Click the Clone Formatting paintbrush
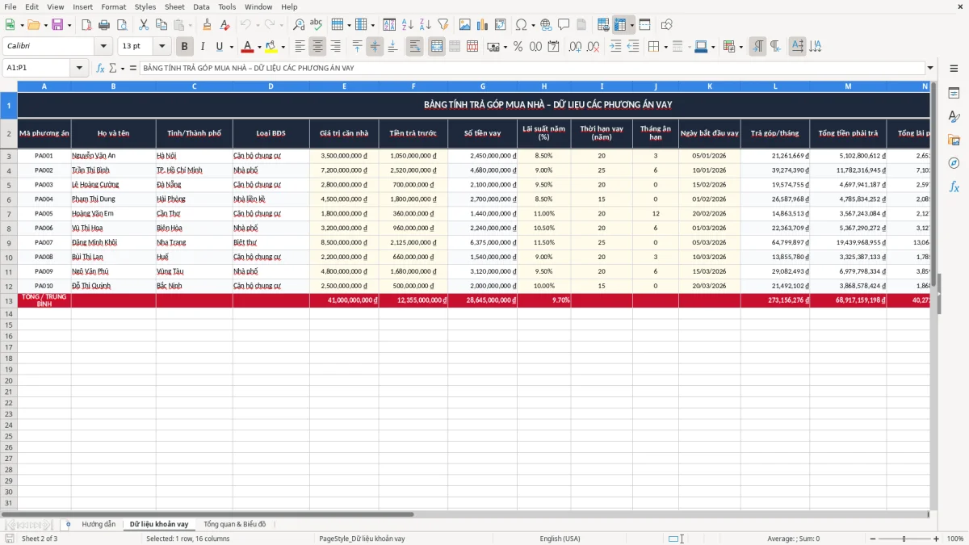969x545 pixels. click(x=207, y=25)
